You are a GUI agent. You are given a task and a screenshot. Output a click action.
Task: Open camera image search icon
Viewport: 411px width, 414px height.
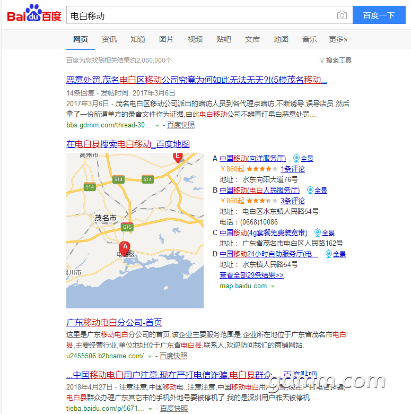point(342,15)
